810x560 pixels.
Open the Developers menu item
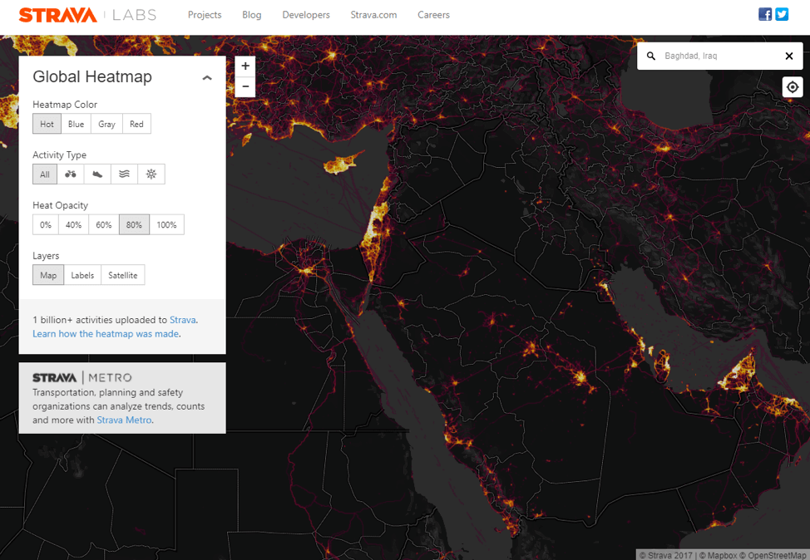(306, 15)
